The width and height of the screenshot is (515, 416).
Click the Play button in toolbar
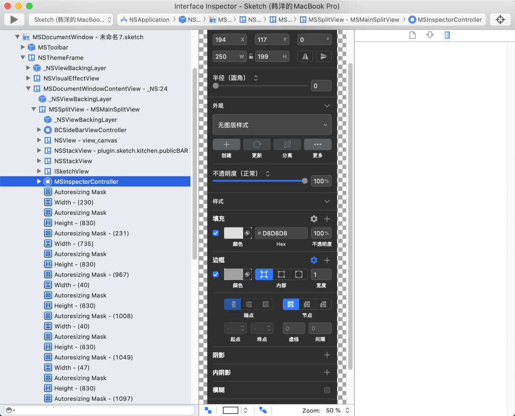[x=14, y=20]
